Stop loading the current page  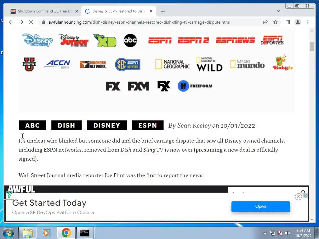click(31, 22)
